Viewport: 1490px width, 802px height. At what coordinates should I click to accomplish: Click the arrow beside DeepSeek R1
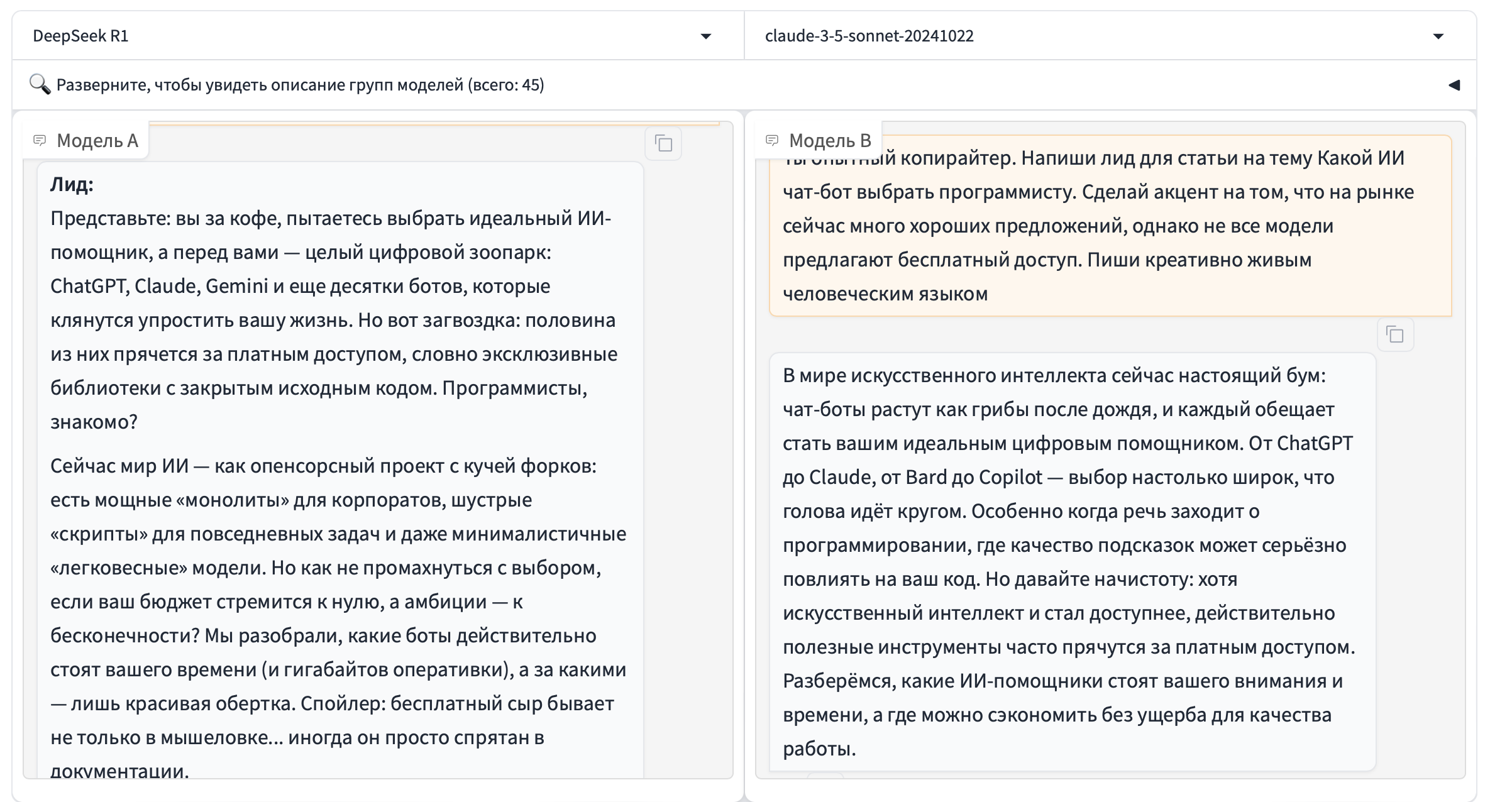point(706,36)
